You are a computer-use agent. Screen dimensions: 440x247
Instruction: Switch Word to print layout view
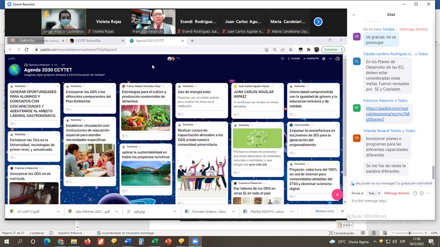click(374, 233)
